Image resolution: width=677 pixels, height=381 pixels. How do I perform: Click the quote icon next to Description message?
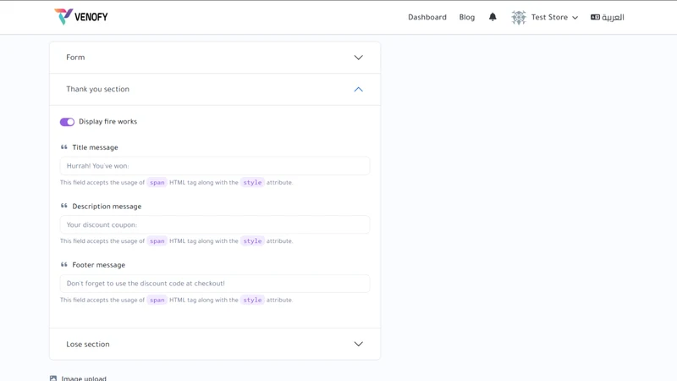click(x=64, y=206)
